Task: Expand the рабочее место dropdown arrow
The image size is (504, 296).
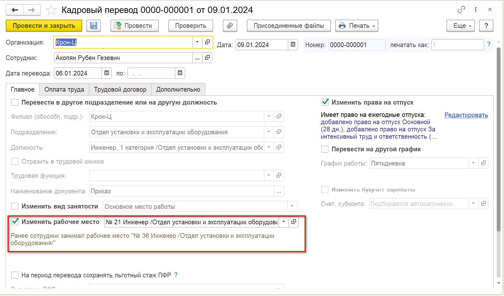Action: (284, 222)
